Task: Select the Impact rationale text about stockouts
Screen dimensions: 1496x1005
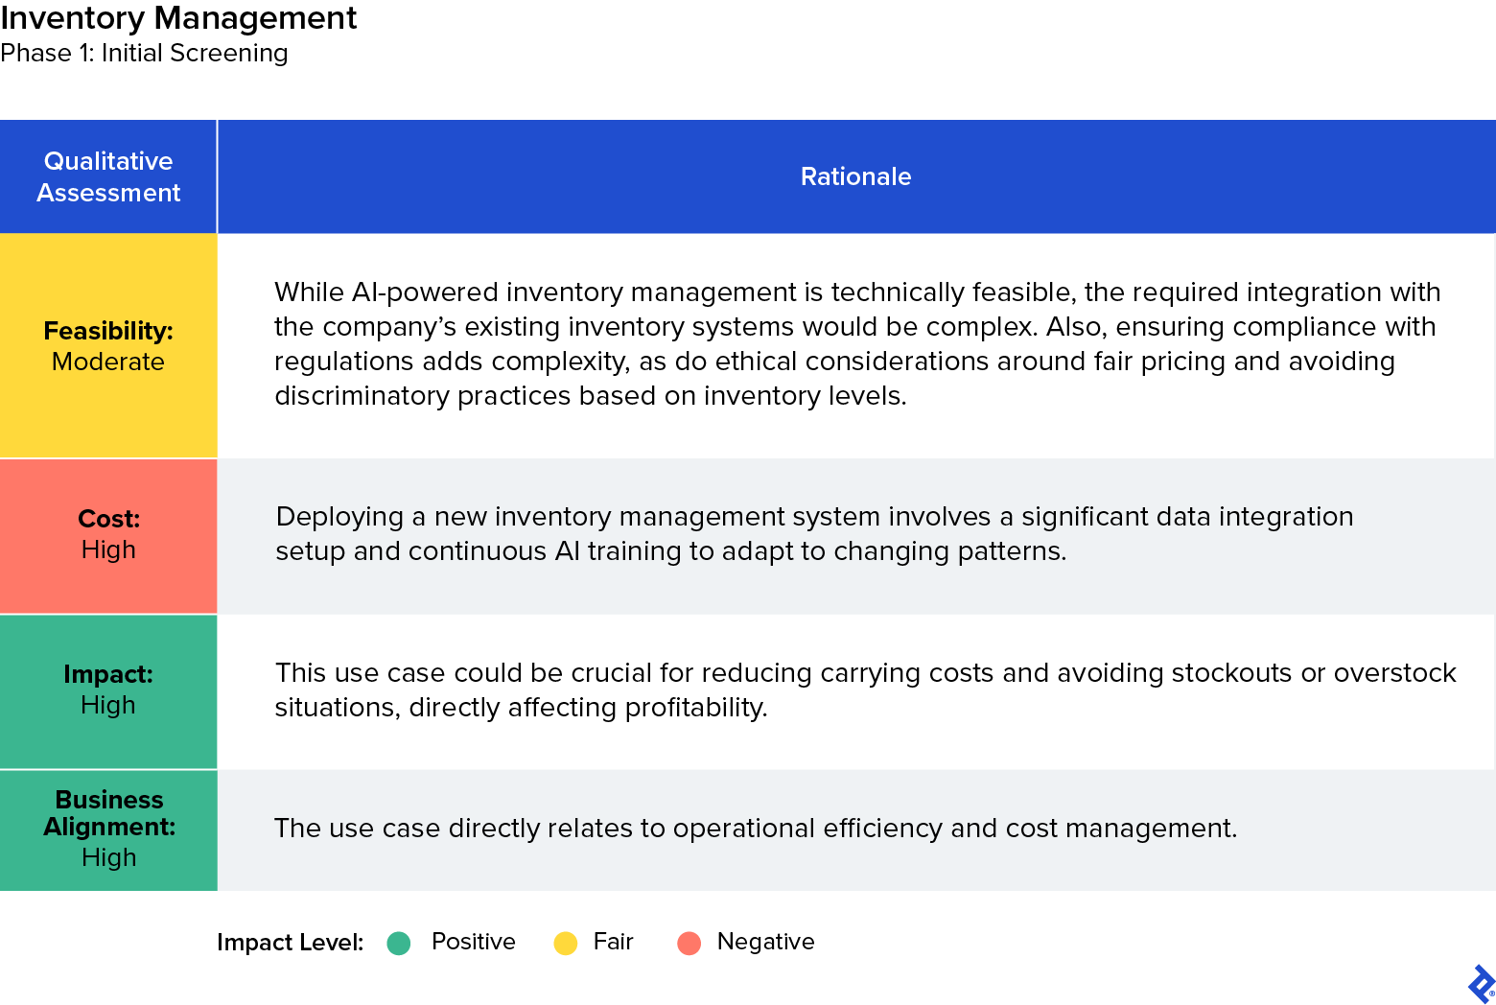Action: click(863, 689)
